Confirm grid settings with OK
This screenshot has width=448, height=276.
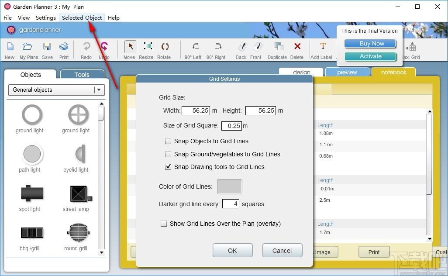coord(232,251)
